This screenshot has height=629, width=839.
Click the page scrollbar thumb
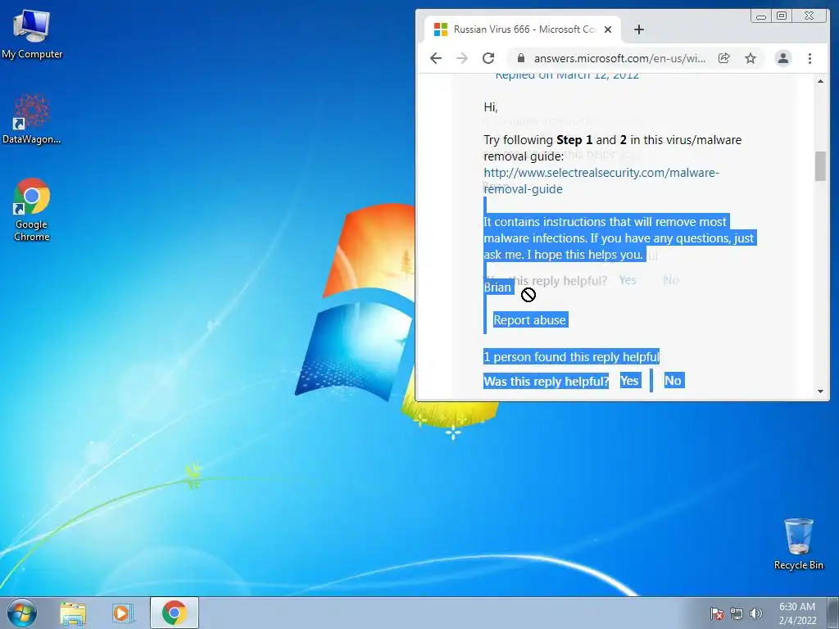(820, 166)
